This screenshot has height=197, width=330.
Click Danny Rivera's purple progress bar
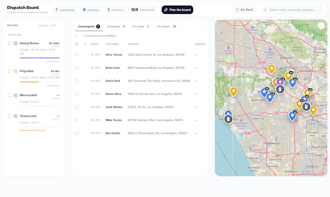point(40,58)
